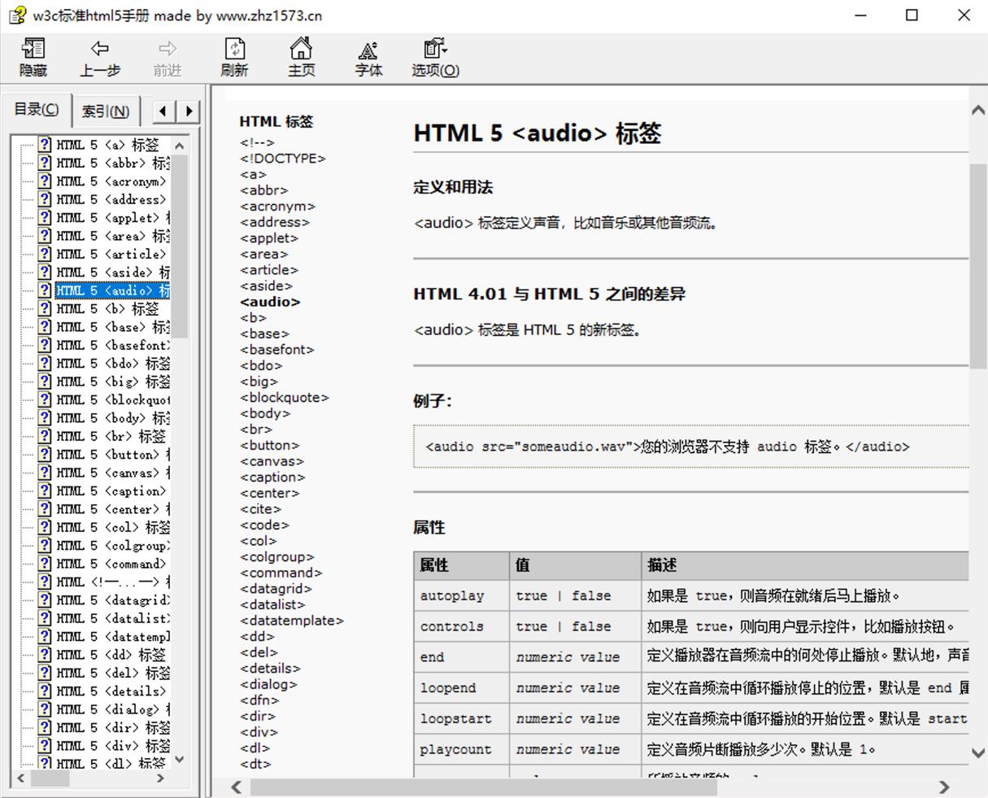Image resolution: width=988 pixels, height=798 pixels.
Task: Open the <article> link in the tag list
Action: [269, 270]
